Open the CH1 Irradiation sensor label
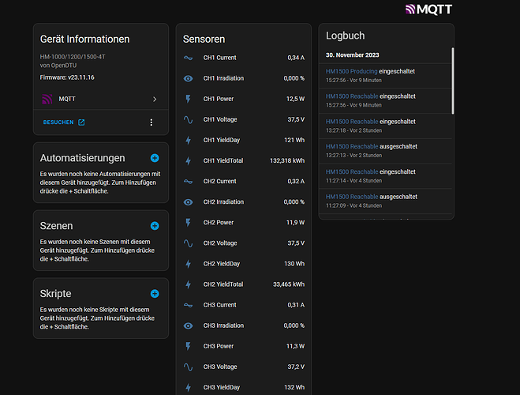The width and height of the screenshot is (520, 395). tap(223, 78)
